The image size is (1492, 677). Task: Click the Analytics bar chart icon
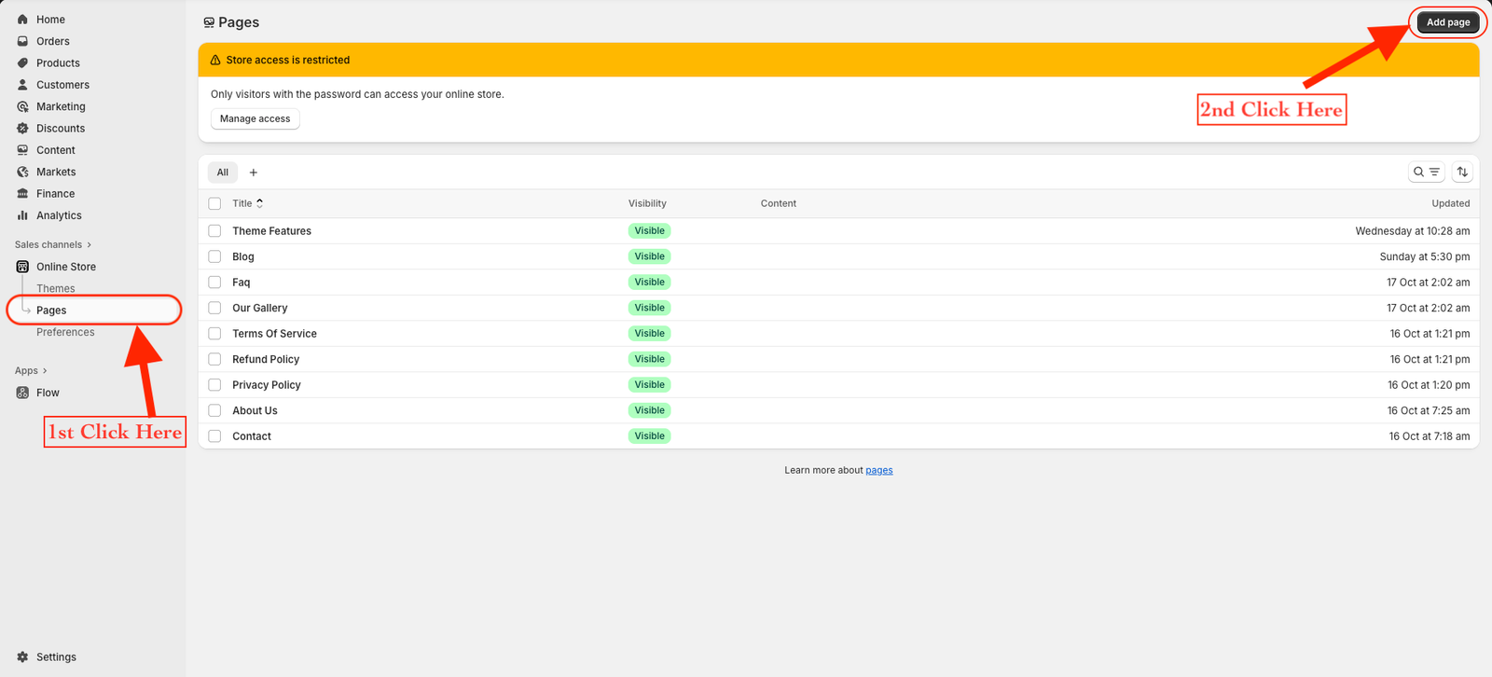point(22,215)
